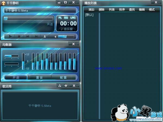Select the [默认] default playlist

[x=89, y=15]
